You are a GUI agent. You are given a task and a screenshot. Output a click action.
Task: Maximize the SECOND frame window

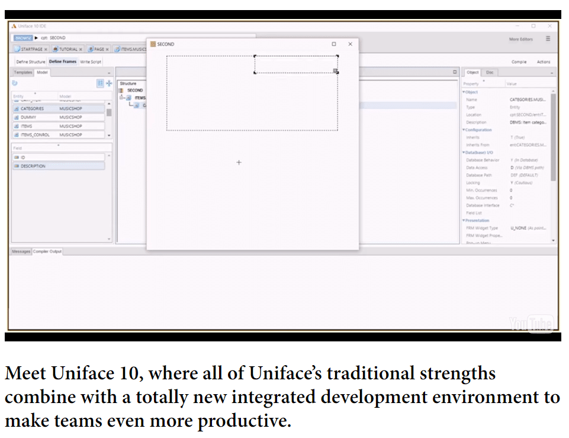point(334,44)
